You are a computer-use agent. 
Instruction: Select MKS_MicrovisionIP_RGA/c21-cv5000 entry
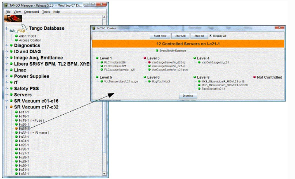coord(224,85)
